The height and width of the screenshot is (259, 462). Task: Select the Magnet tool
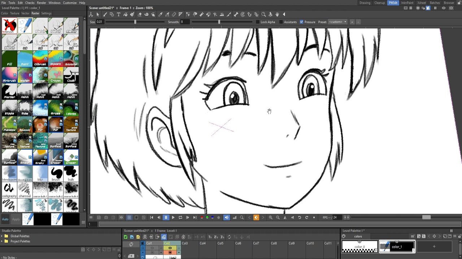coord(208,14)
